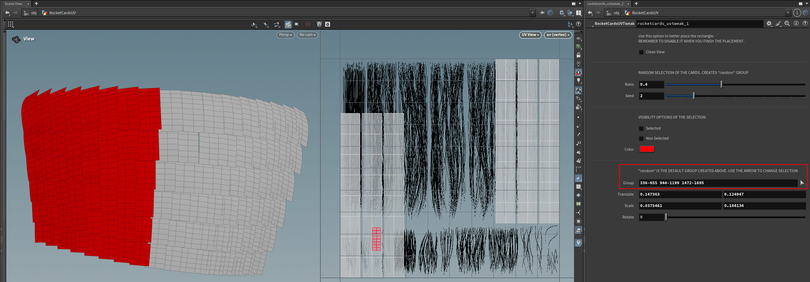
Task: Toggle Scene View follow selection target
Action: pos(550,13)
